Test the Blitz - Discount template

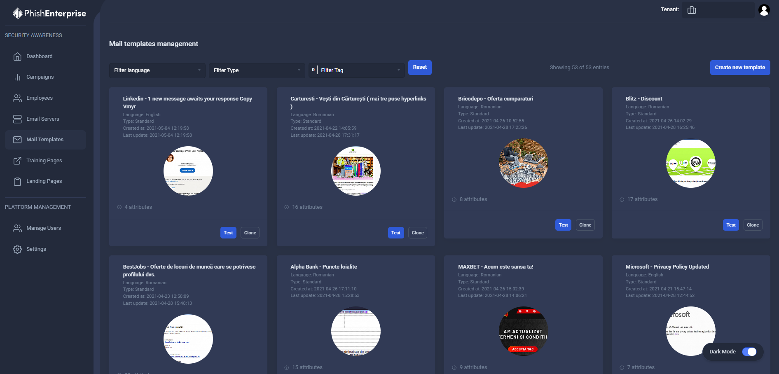pos(731,225)
